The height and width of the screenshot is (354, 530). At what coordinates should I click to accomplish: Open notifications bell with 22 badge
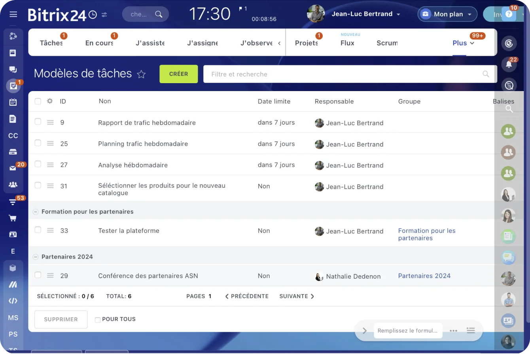pos(509,65)
